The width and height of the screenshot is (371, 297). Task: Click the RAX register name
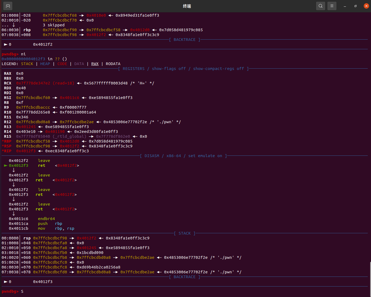[x=8, y=73]
